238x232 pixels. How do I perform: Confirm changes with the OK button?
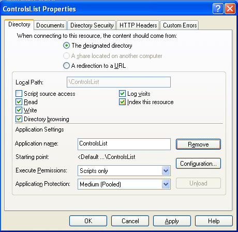88,221
